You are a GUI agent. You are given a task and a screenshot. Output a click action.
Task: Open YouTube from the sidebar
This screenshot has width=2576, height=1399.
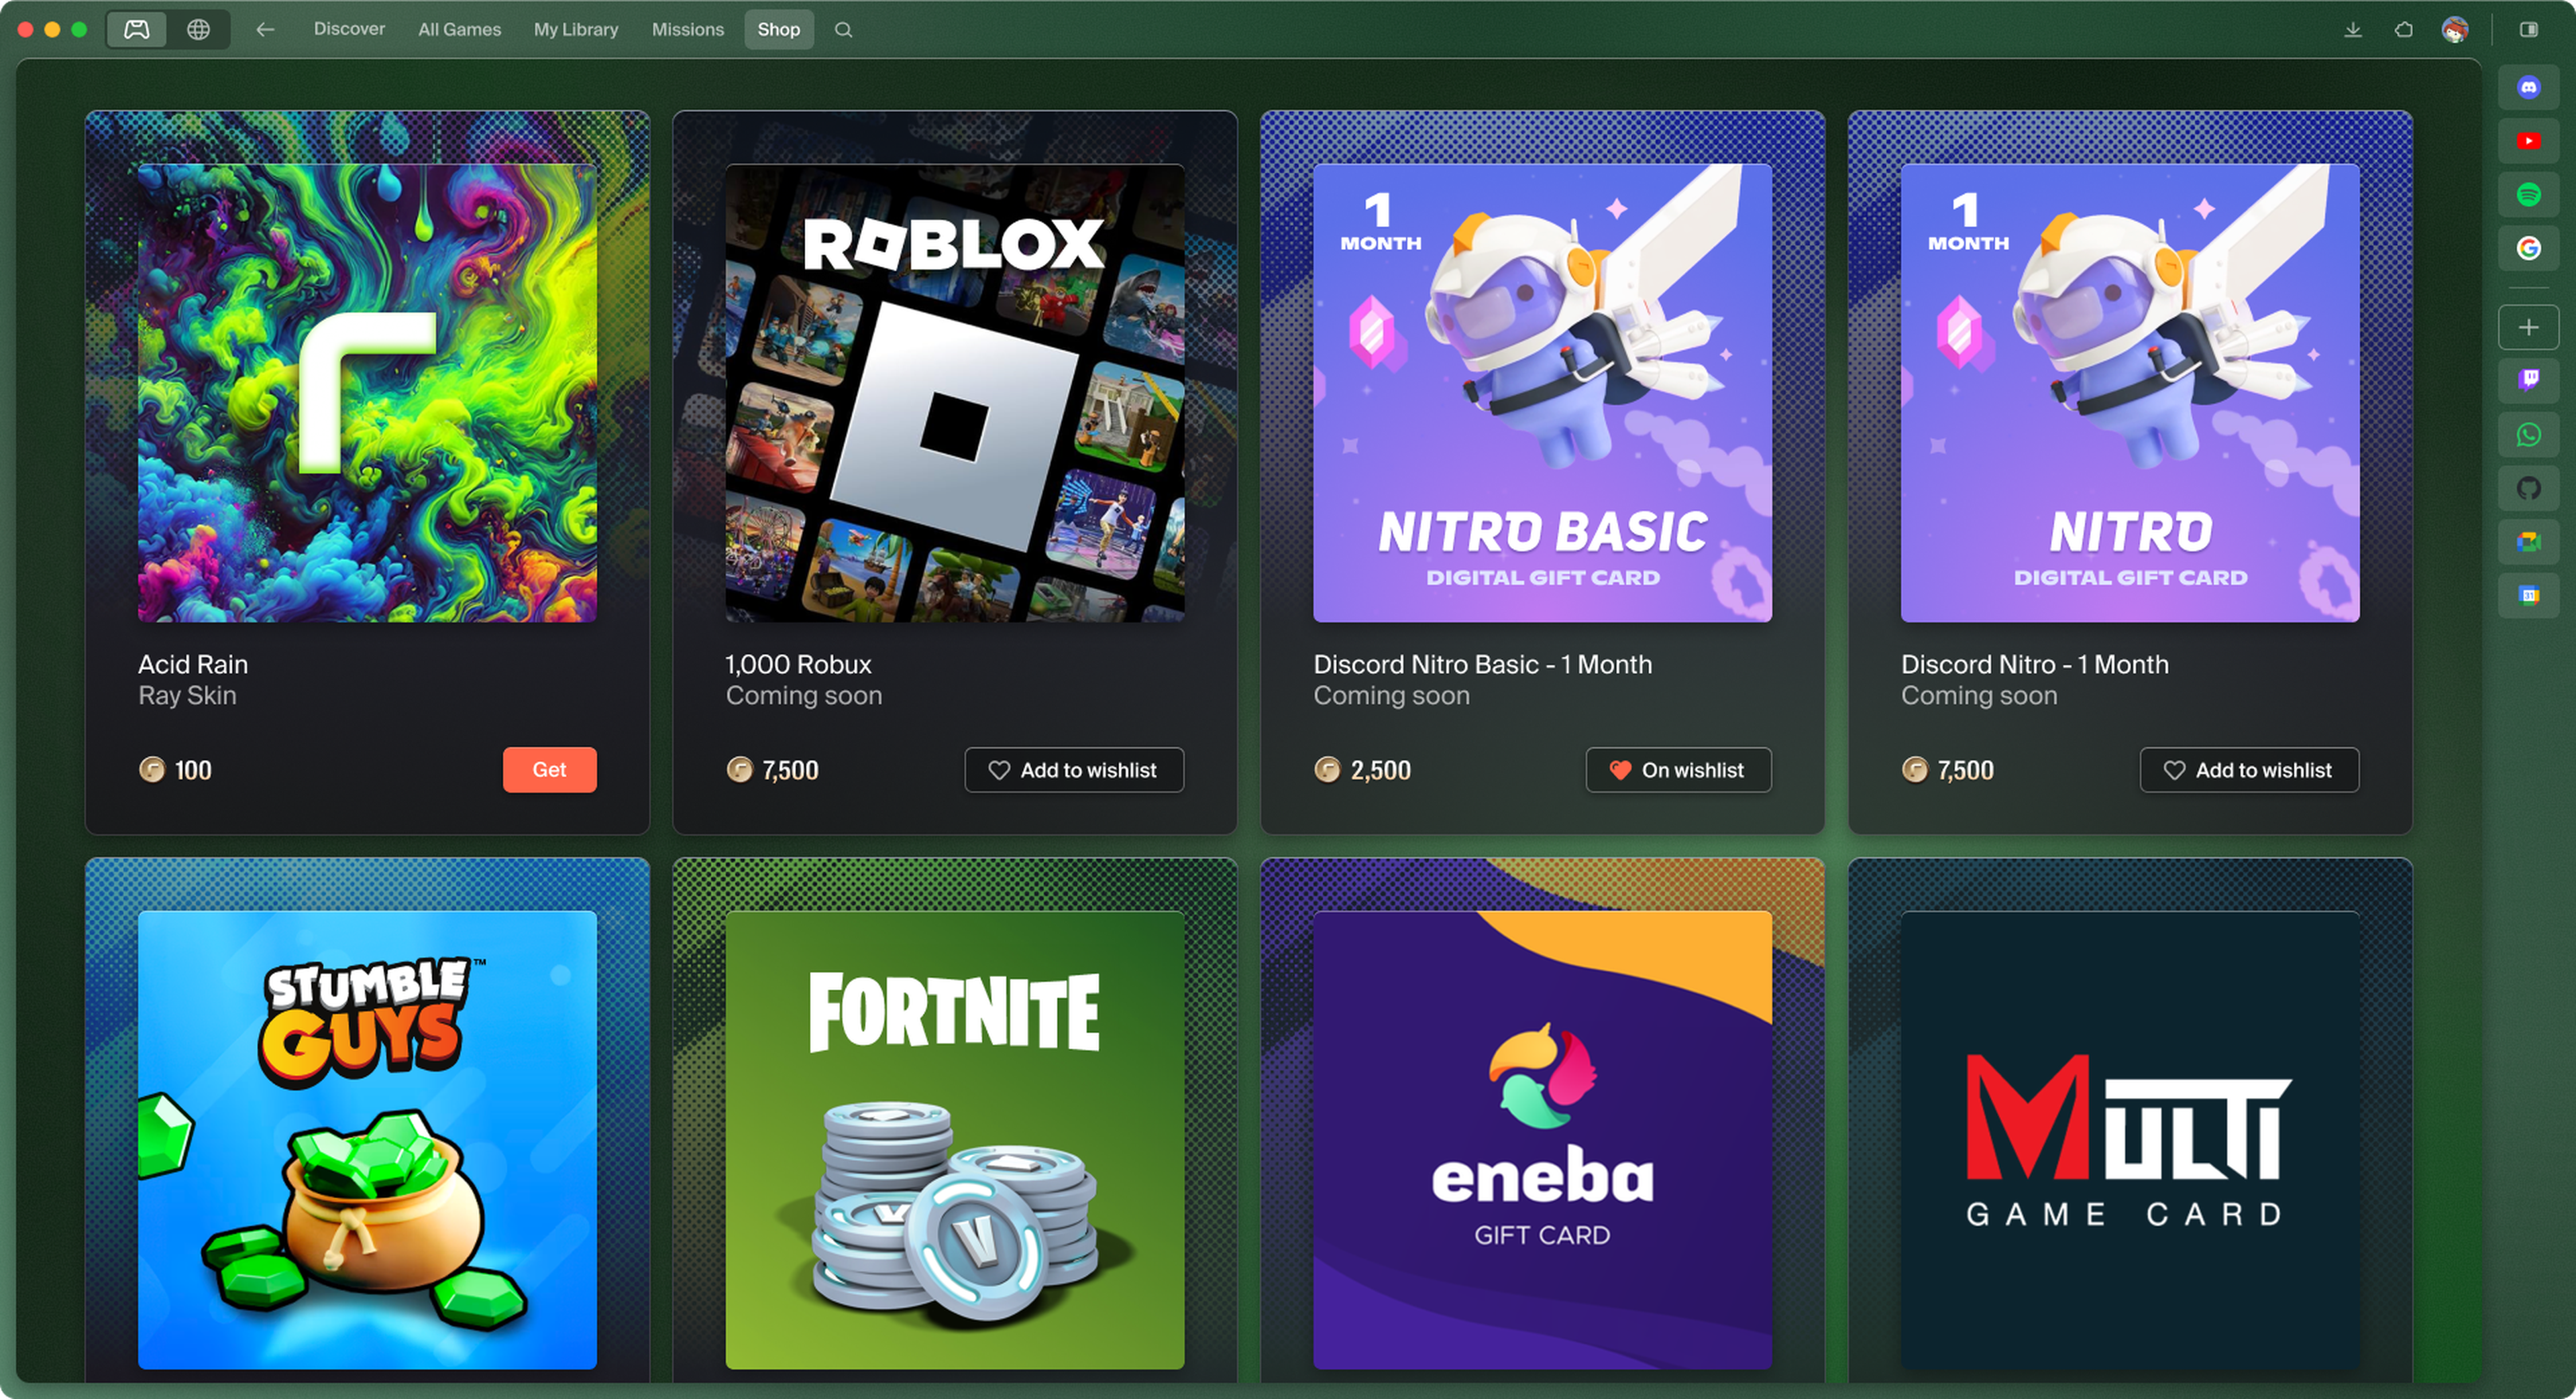tap(2529, 141)
